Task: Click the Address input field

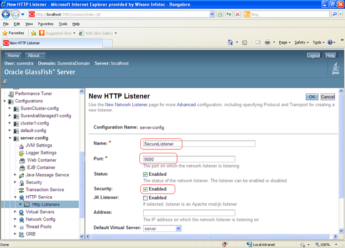Action: coord(189,213)
